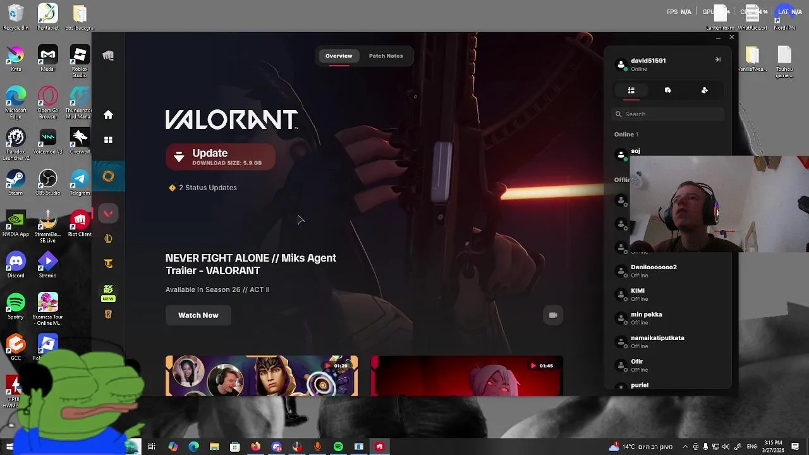Open File Explorer from the taskbar
The width and height of the screenshot is (809, 455).
click(214, 447)
